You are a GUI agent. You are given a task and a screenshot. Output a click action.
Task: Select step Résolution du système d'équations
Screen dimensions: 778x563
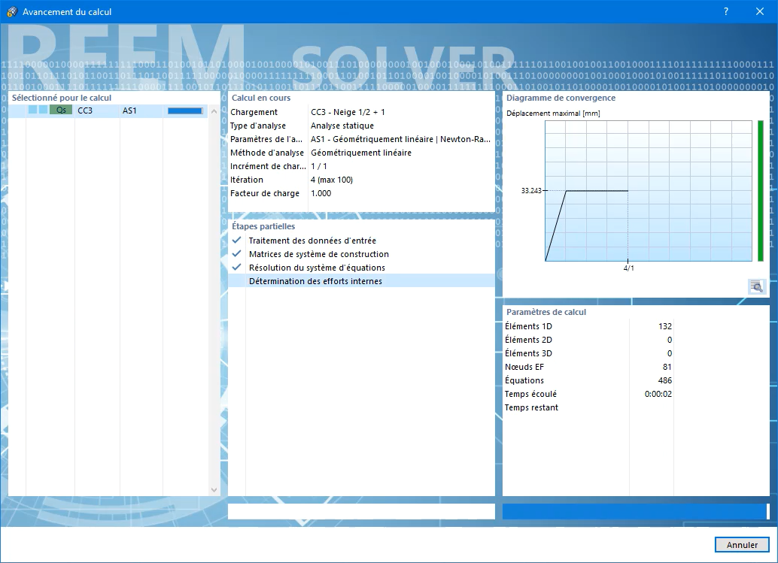pos(317,268)
